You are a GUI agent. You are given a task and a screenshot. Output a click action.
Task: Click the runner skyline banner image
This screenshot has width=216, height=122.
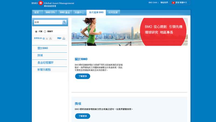[130, 32]
